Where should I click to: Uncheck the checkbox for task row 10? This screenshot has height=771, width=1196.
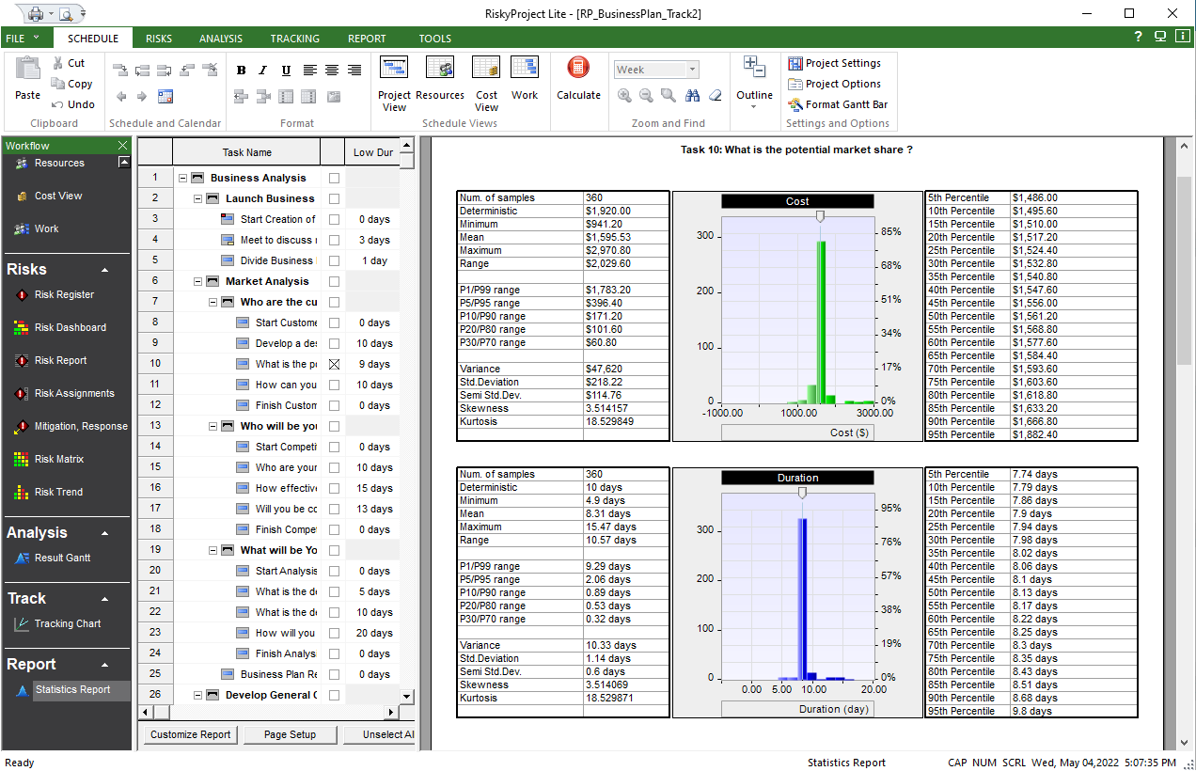pos(334,364)
